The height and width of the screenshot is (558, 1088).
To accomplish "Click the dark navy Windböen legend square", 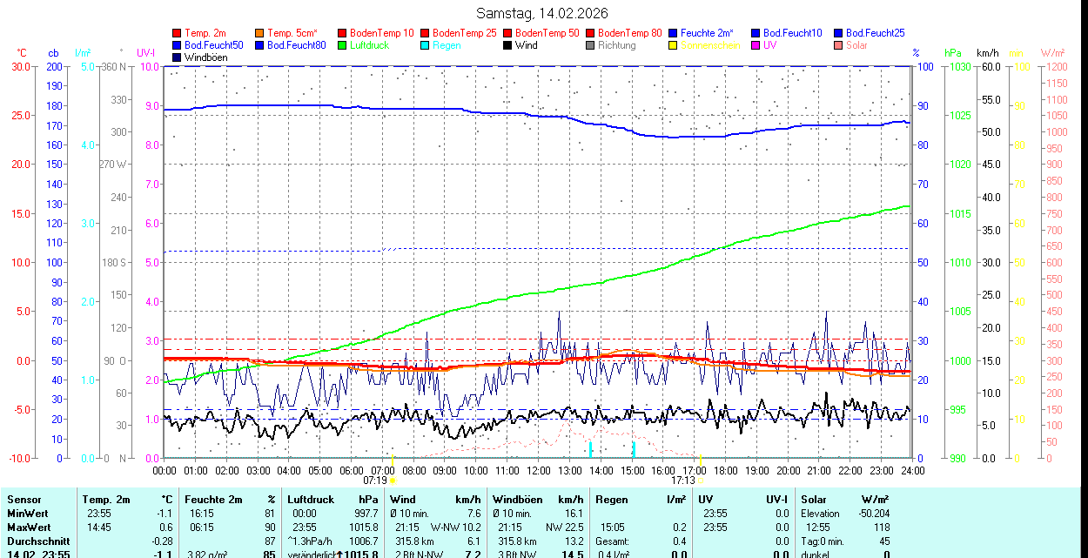I will tap(178, 57).
